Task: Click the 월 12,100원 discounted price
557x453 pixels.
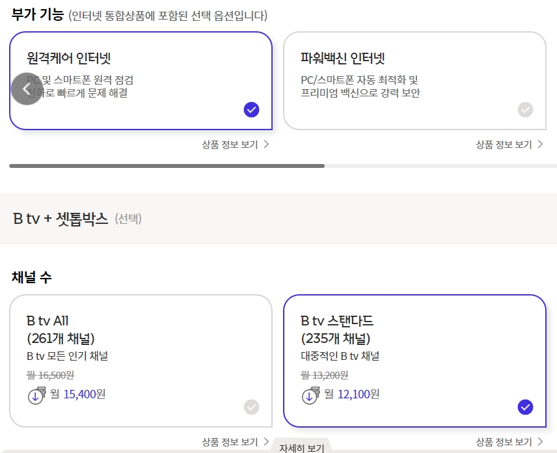Action: click(x=351, y=394)
